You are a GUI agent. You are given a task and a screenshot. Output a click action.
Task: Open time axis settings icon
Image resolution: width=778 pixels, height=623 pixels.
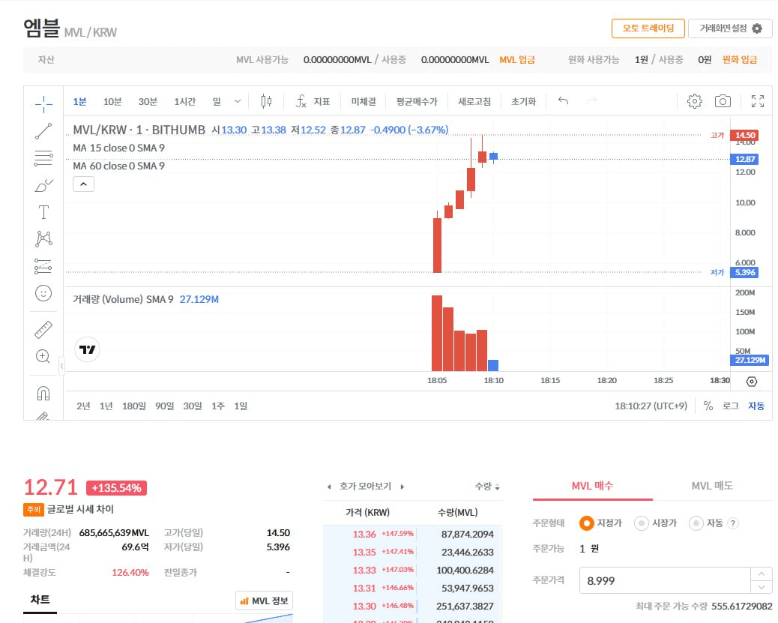pos(752,382)
